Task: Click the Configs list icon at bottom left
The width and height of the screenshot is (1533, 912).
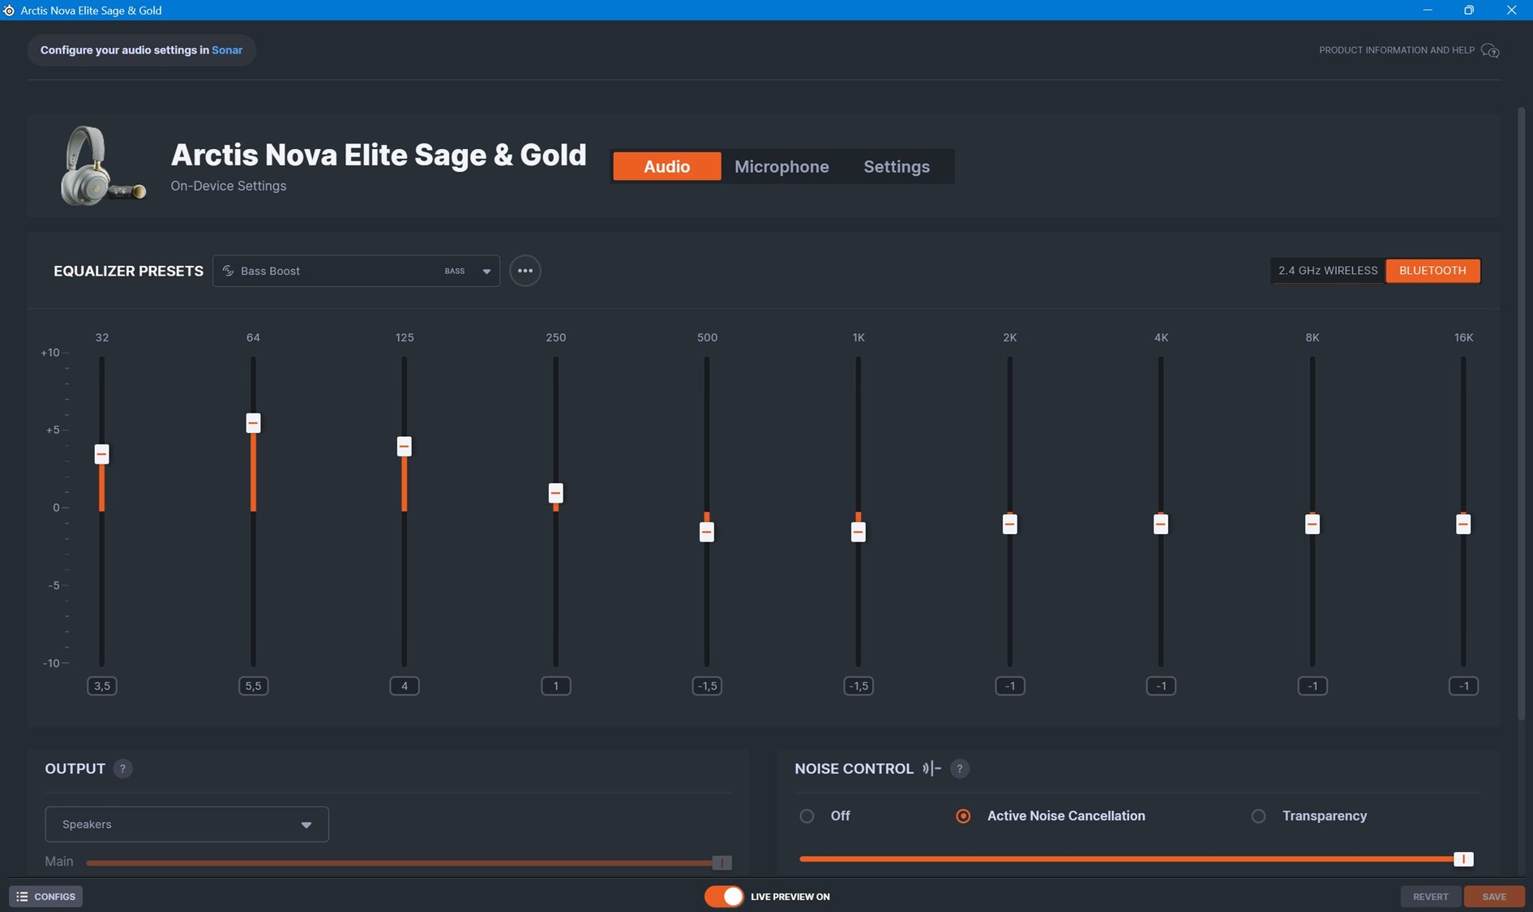Action: click(22, 897)
